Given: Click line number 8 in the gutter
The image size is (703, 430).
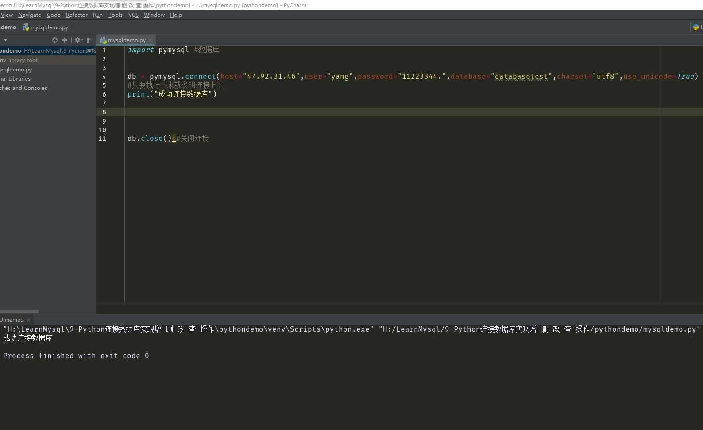Looking at the screenshot, I should coord(104,112).
